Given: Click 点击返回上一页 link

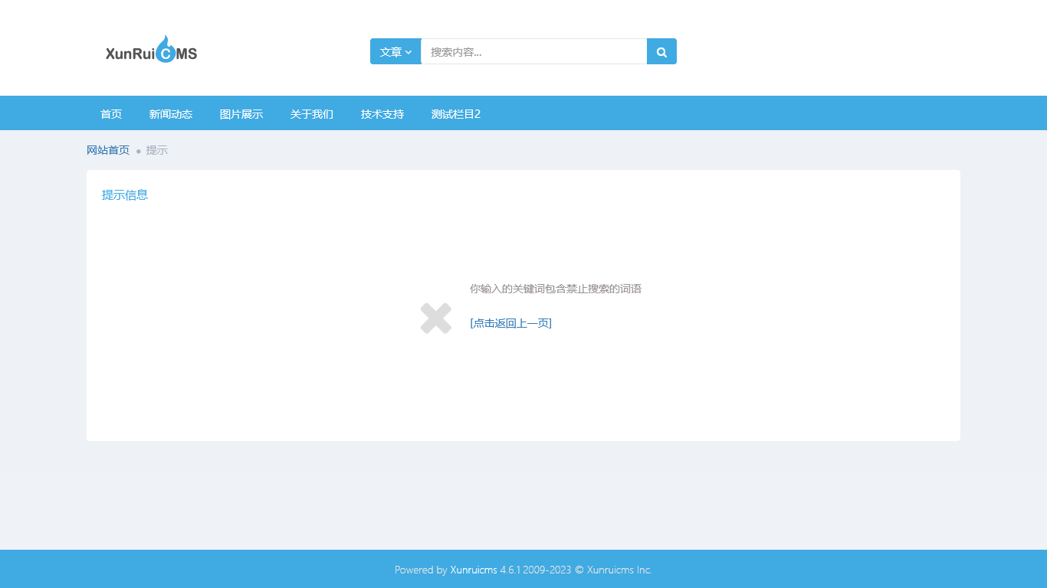Looking at the screenshot, I should [x=510, y=323].
